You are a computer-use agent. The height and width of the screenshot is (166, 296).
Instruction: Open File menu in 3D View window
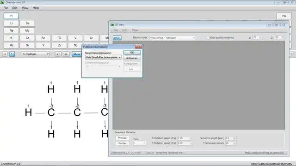pyautogui.click(x=116, y=30)
